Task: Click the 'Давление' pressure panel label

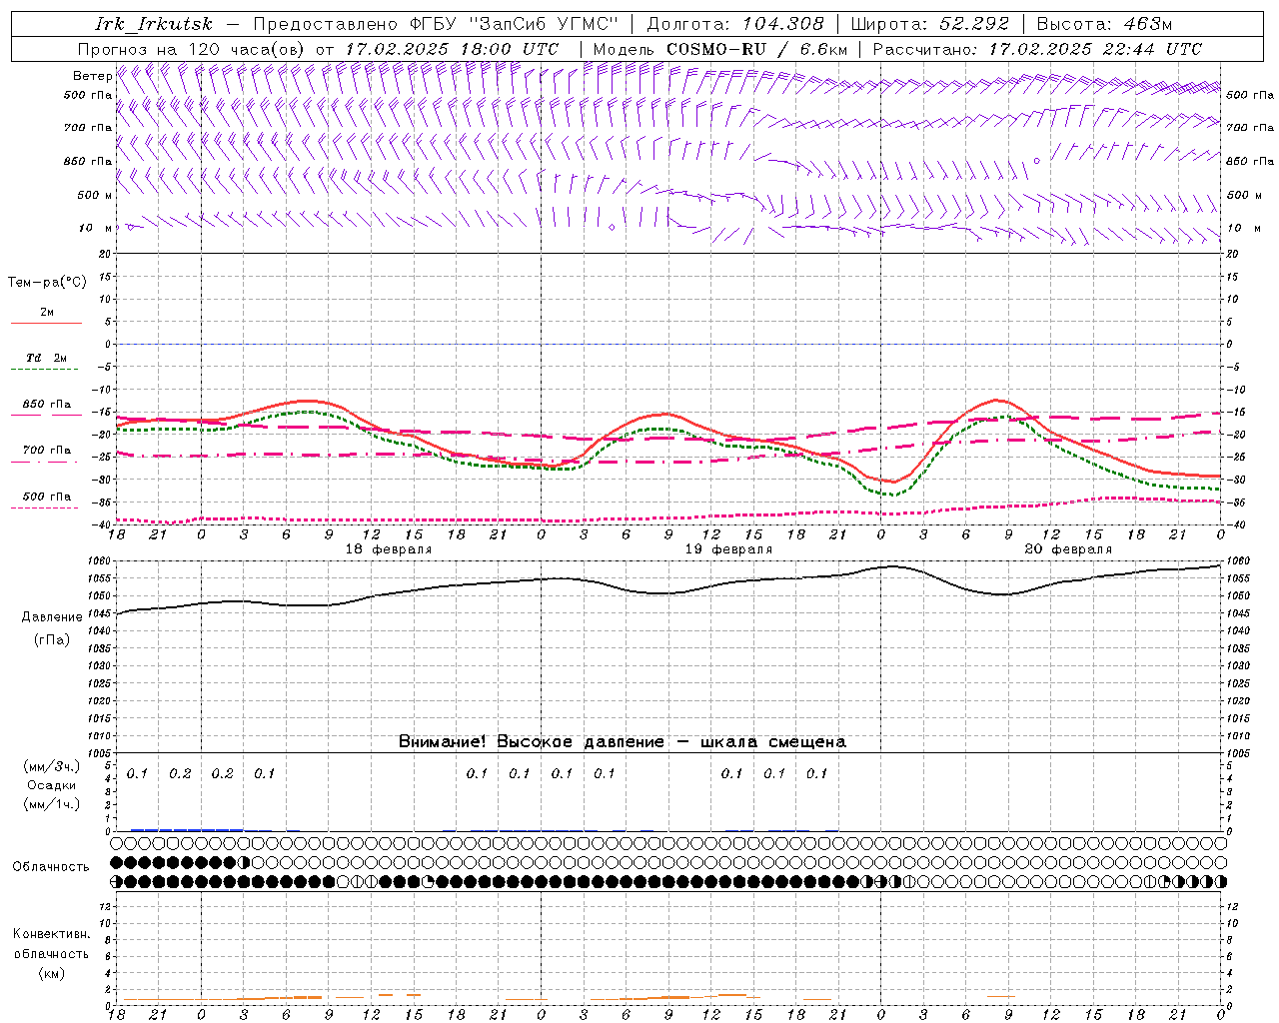Action: pyautogui.click(x=52, y=617)
